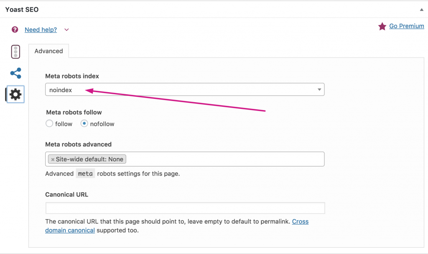The width and height of the screenshot is (428, 254).
Task: Open the Cross domain canonical link
Action: tap(300, 221)
